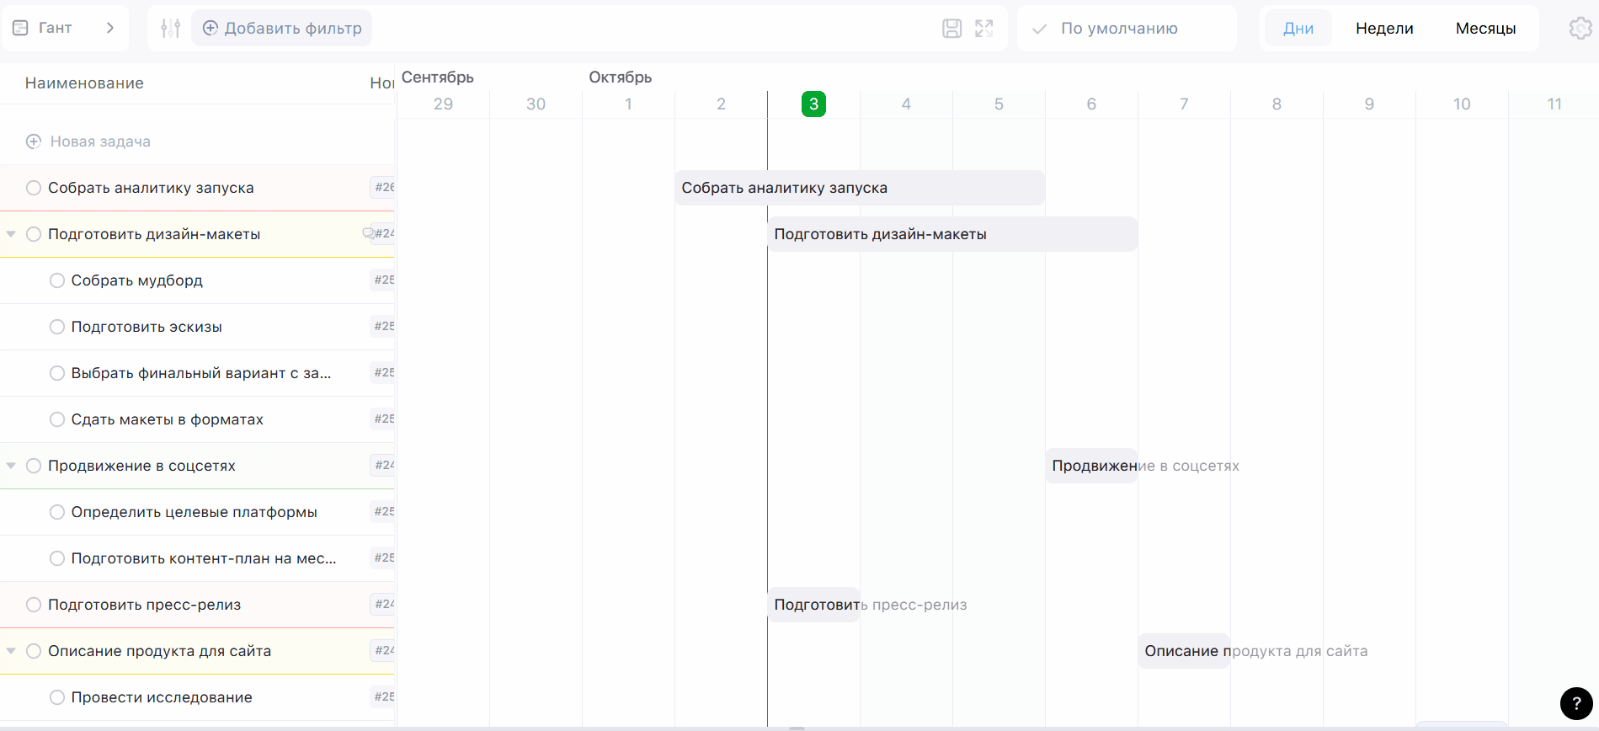The height and width of the screenshot is (731, 1599).
Task: Open the settings gear icon
Action: (1580, 29)
